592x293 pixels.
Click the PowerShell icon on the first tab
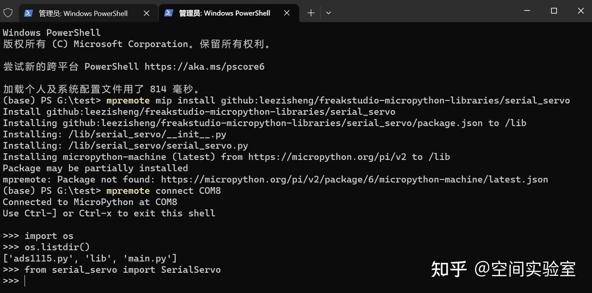click(x=29, y=13)
